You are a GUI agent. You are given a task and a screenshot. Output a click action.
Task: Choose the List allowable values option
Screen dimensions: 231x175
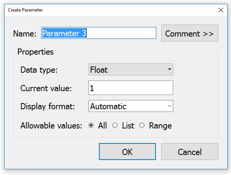[115, 125]
